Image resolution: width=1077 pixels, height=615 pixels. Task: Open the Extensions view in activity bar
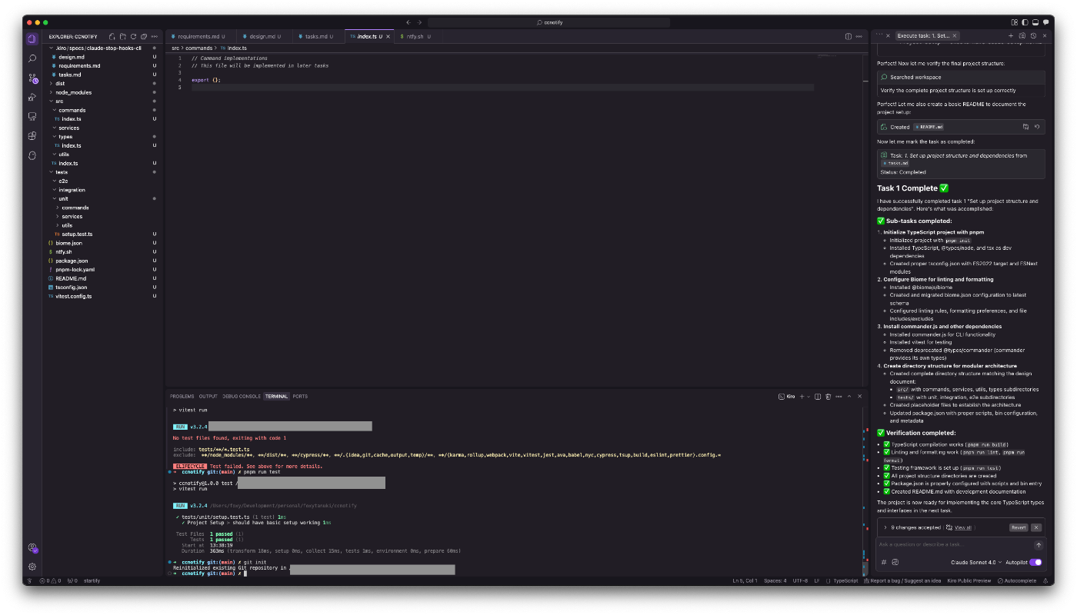coord(32,135)
